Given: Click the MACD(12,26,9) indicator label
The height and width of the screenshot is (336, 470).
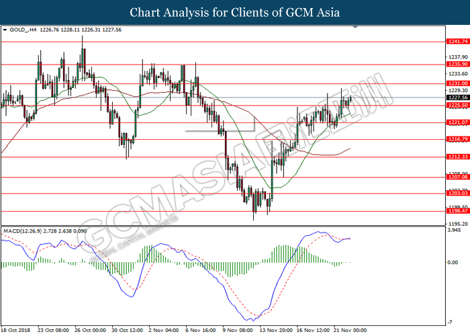Looking at the screenshot, I should click(22, 231).
